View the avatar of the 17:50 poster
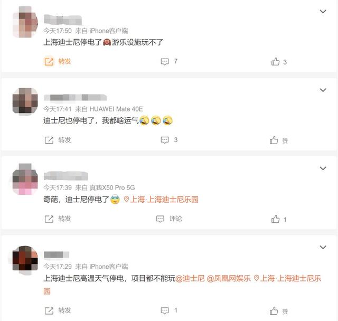 [25, 22]
